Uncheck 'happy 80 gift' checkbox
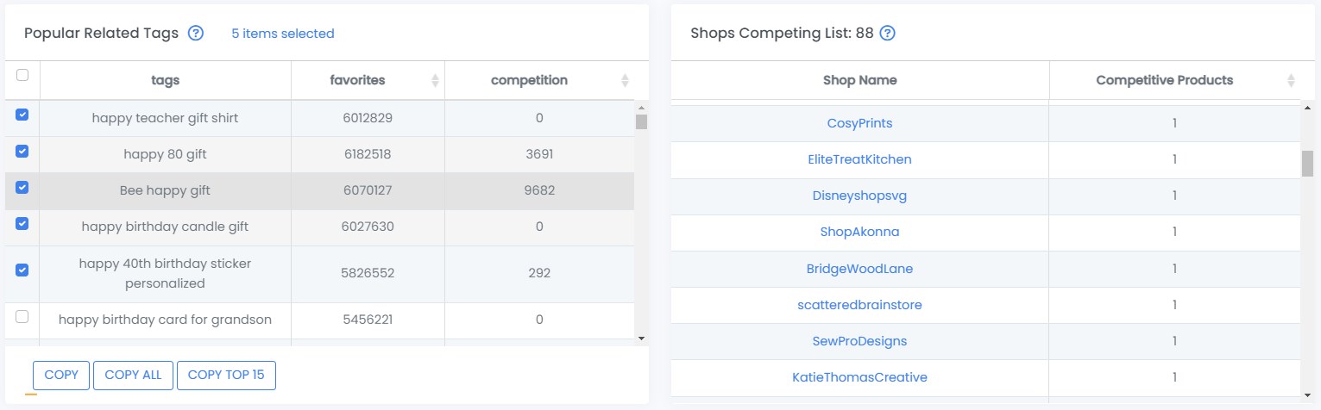 [22, 151]
